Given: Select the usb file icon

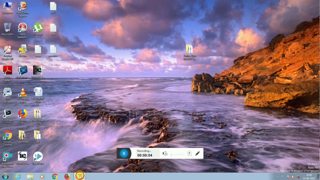Looking at the screenshot, I should point(53,29).
